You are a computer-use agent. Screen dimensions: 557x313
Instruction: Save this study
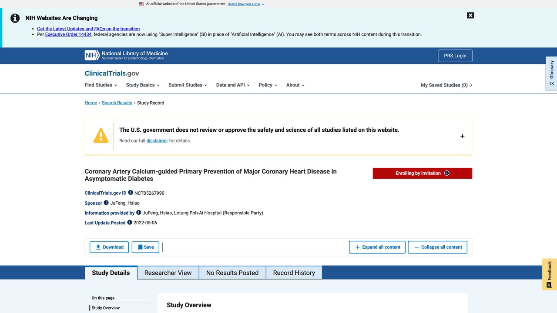click(145, 247)
